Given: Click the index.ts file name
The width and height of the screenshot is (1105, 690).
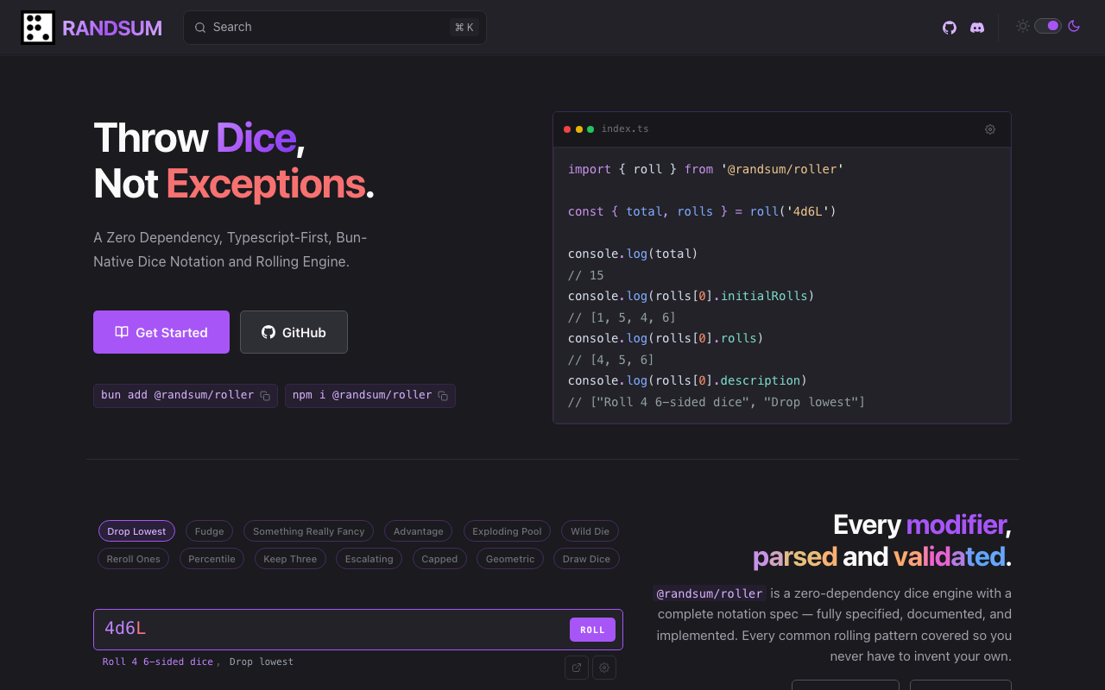Looking at the screenshot, I should [x=625, y=129].
